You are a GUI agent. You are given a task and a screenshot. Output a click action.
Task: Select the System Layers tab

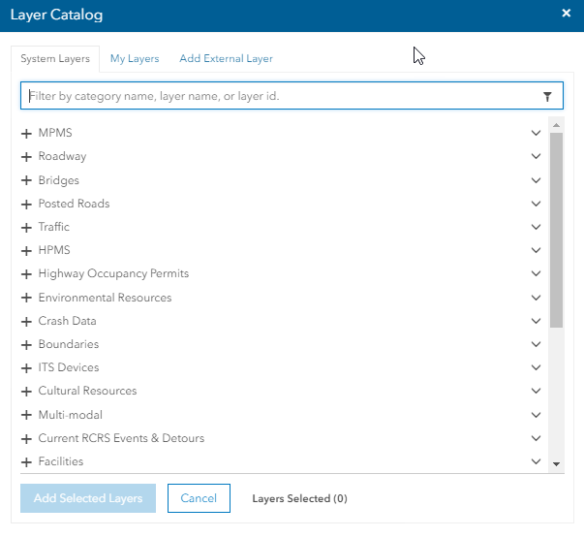[55, 59]
